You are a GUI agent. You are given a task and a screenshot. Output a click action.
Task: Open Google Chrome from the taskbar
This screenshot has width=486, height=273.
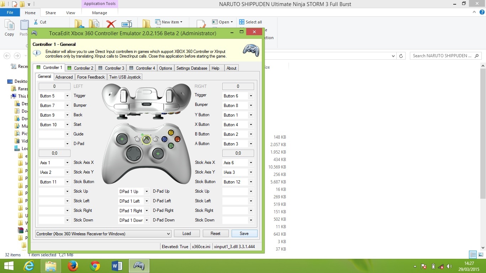tap(95, 266)
